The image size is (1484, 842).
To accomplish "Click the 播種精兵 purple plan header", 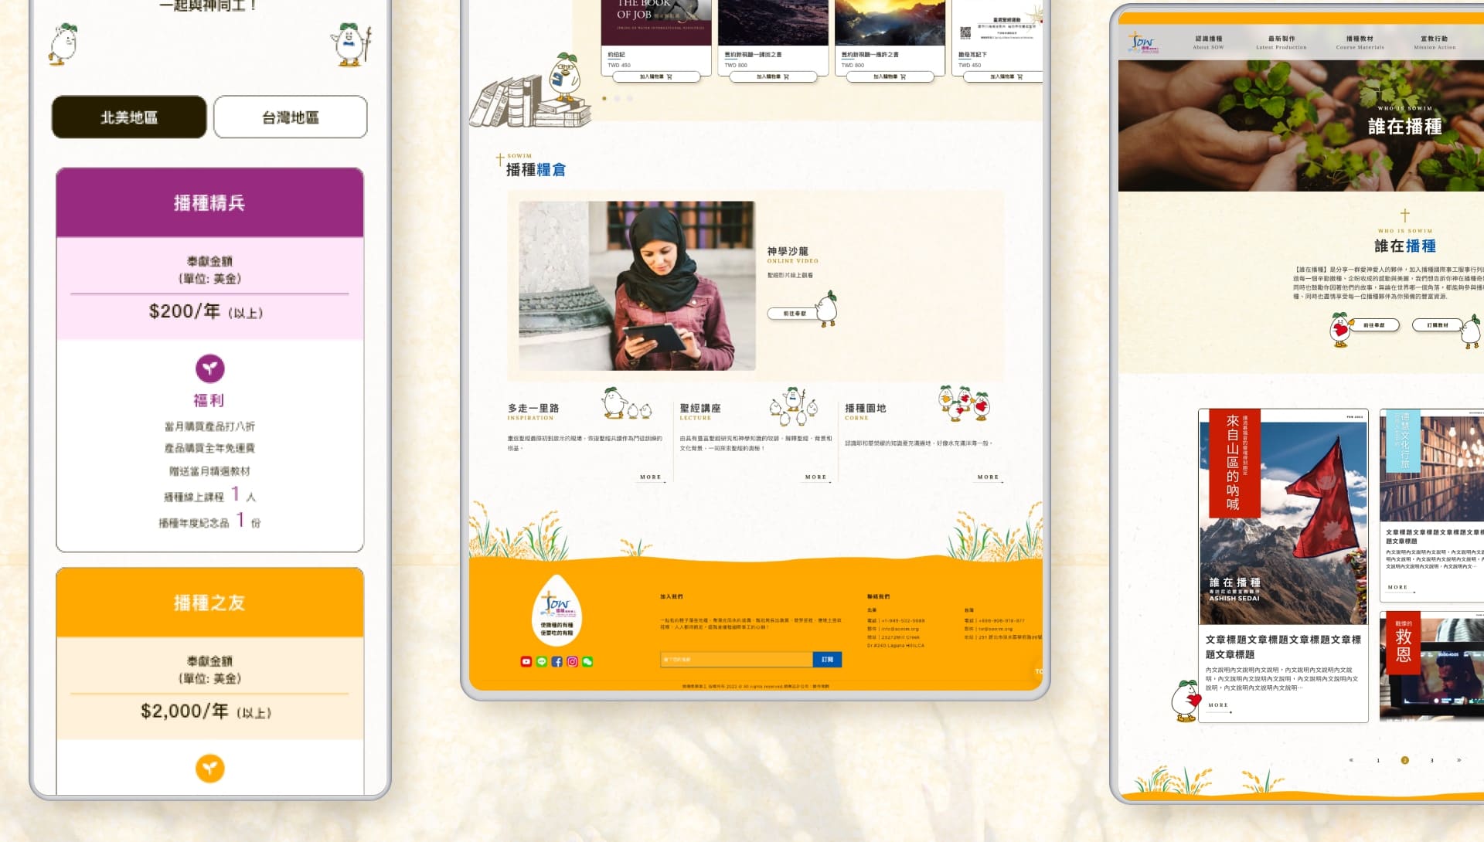I will tap(209, 202).
